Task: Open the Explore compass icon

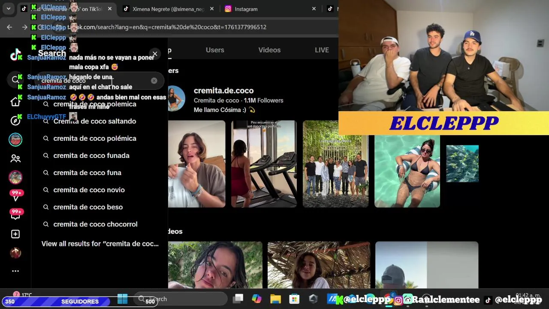Action: 15,121
